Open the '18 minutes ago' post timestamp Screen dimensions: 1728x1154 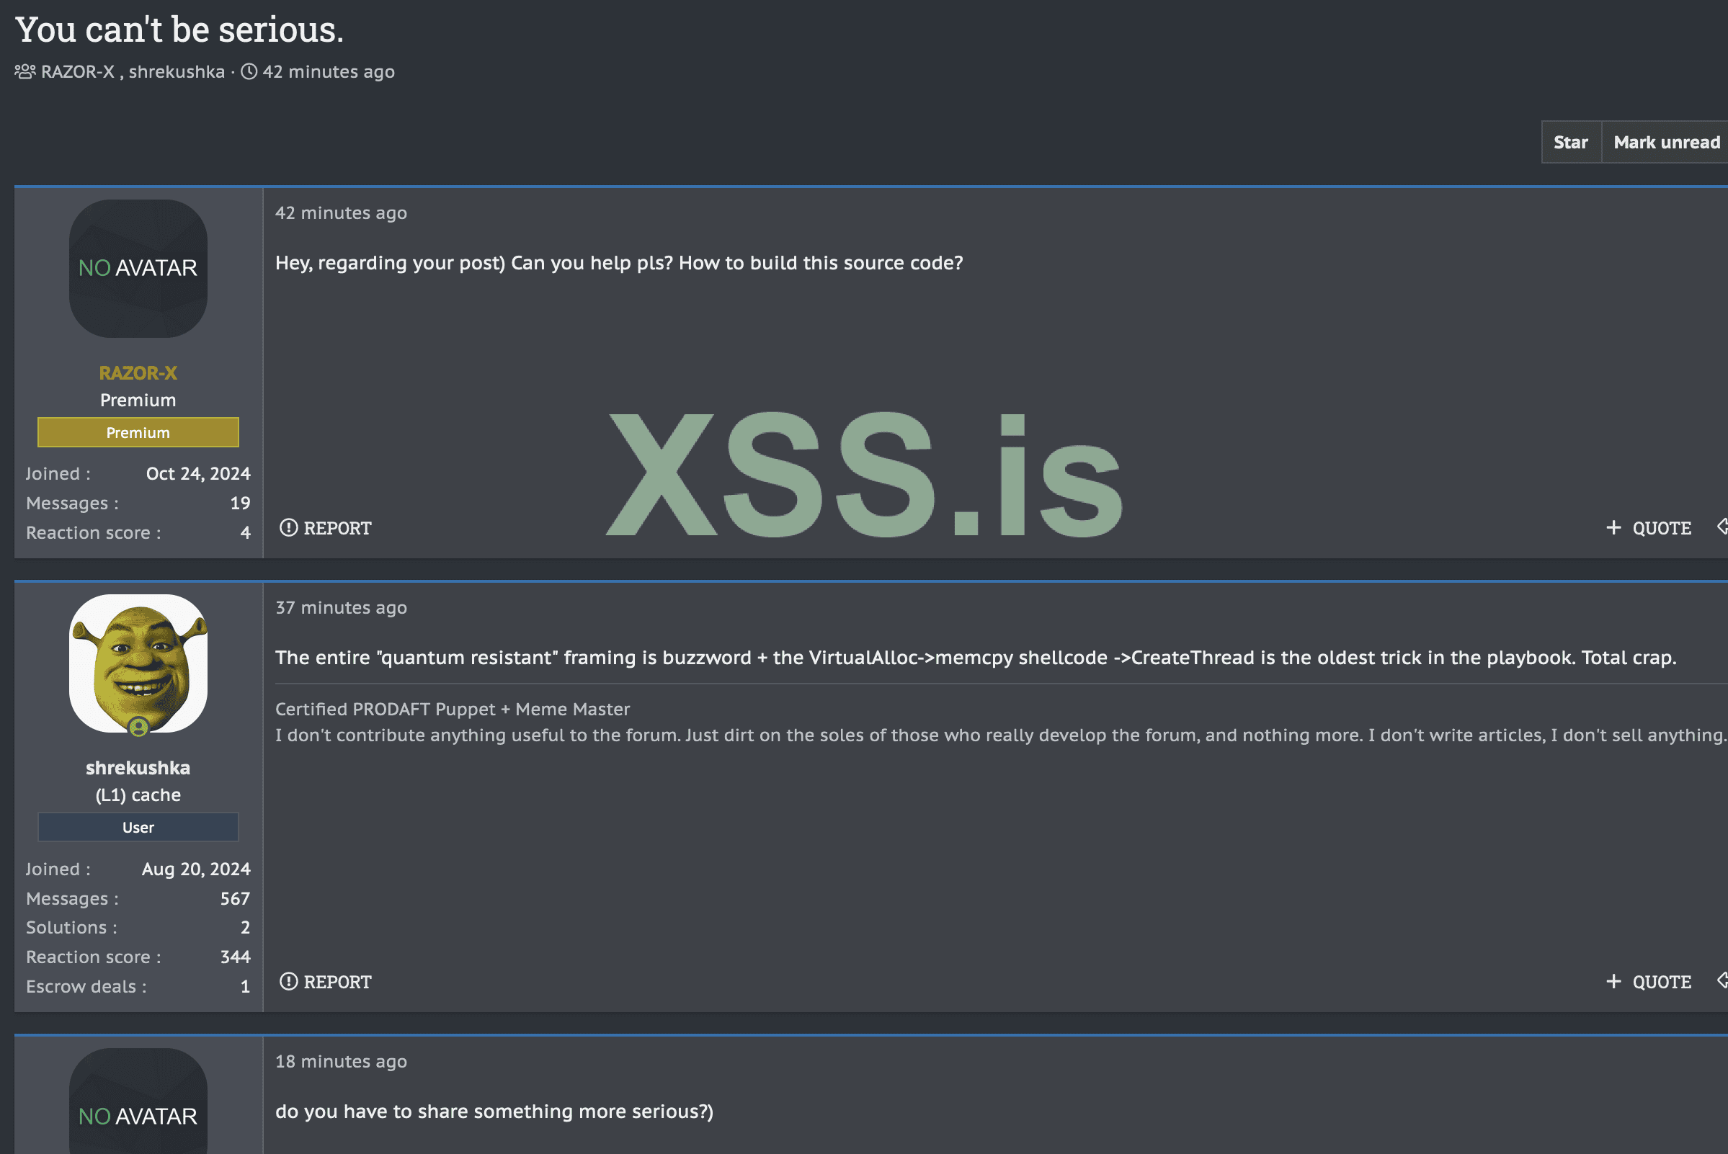click(x=341, y=1061)
